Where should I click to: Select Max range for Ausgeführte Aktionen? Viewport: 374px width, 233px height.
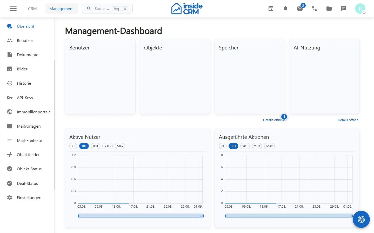[x=270, y=146]
